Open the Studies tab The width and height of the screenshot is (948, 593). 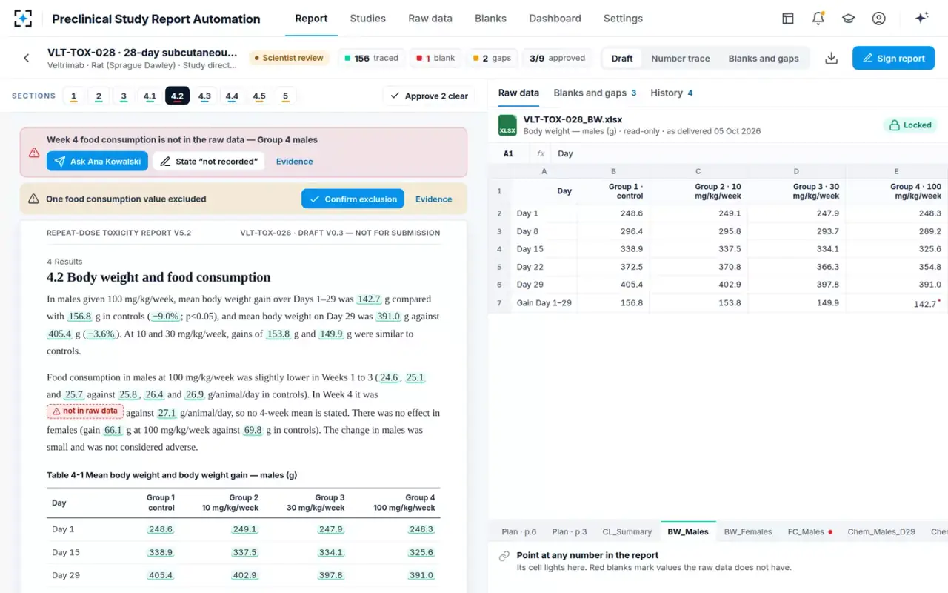tap(368, 19)
